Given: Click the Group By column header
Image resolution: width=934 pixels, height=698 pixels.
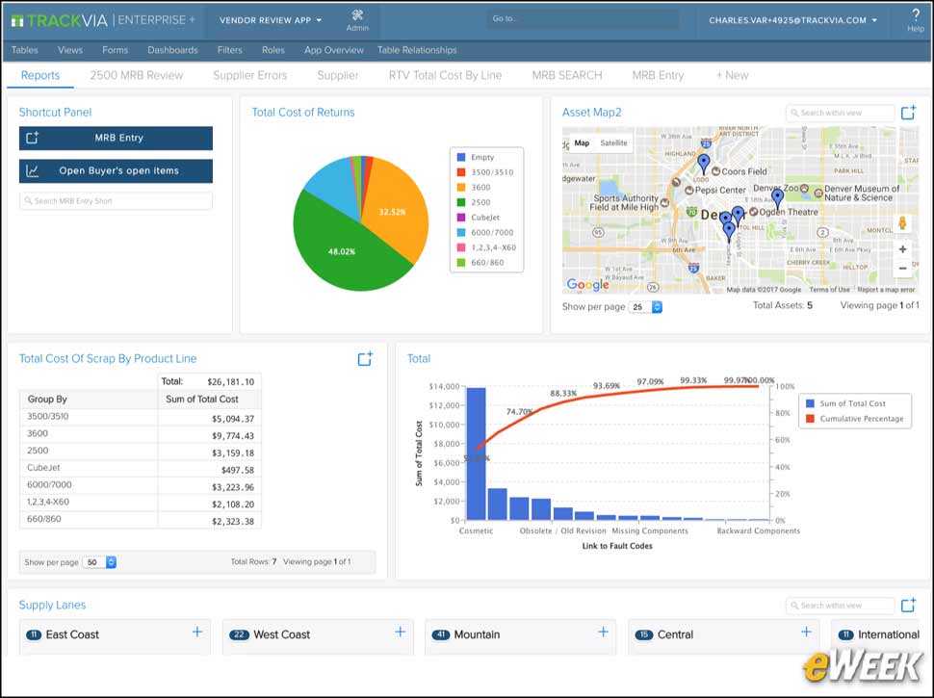Looking at the screenshot, I should 89,399.
